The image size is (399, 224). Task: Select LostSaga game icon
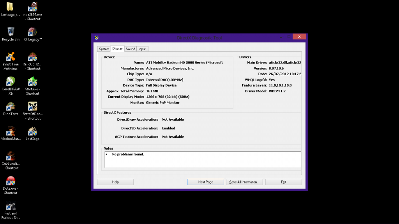click(x=33, y=131)
